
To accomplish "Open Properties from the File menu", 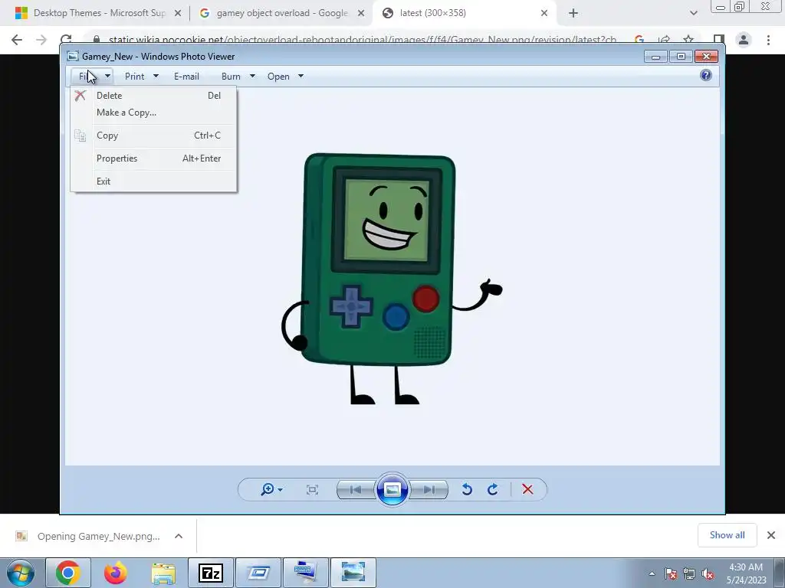I will 153,158.
